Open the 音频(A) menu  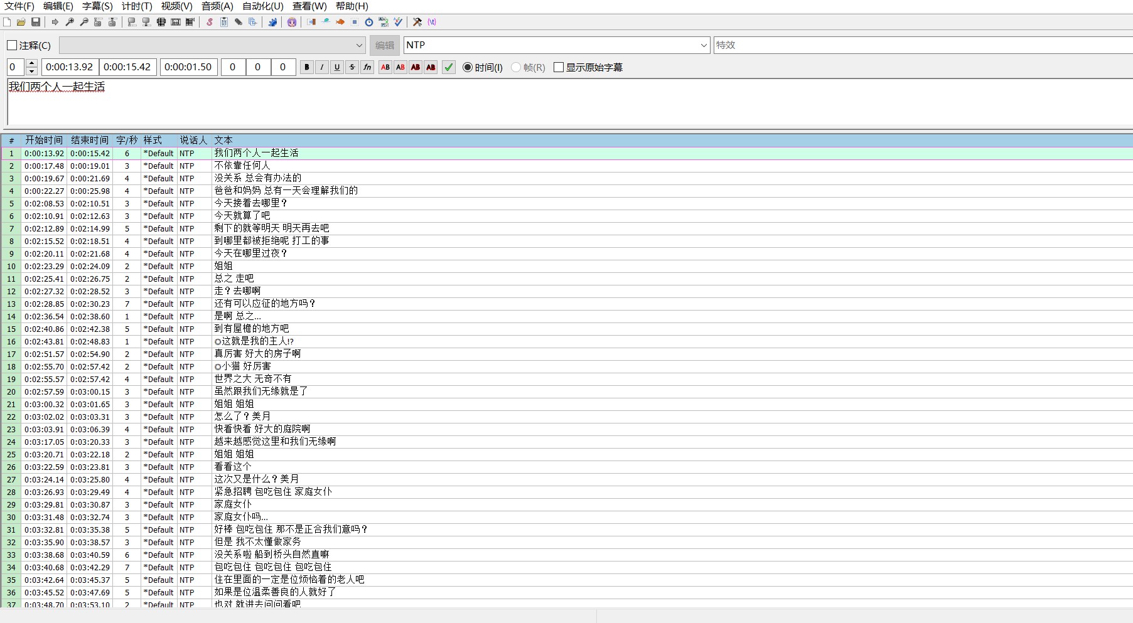217,6
